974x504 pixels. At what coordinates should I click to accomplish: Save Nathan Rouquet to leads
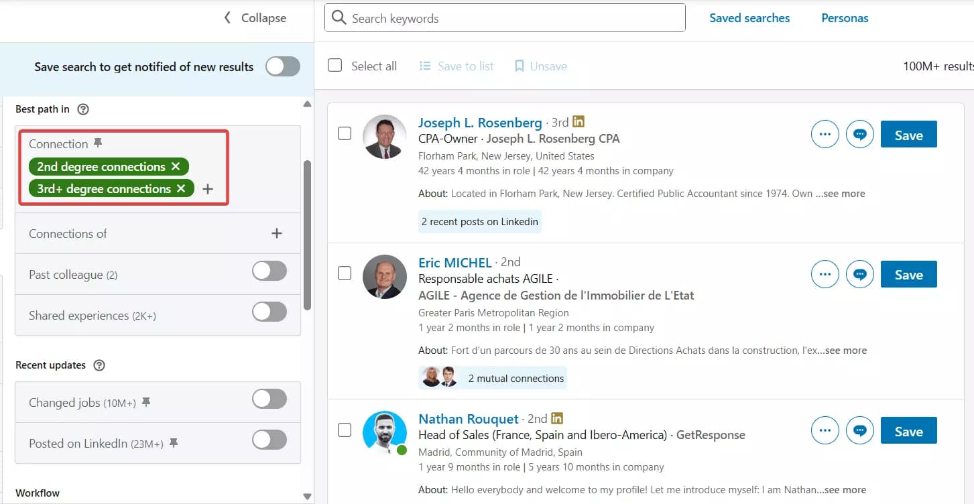(x=908, y=430)
